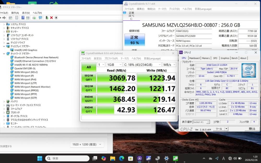Click the blue help icon in Device Manager toolbar
261x163 pixels.
(x=23, y=18)
